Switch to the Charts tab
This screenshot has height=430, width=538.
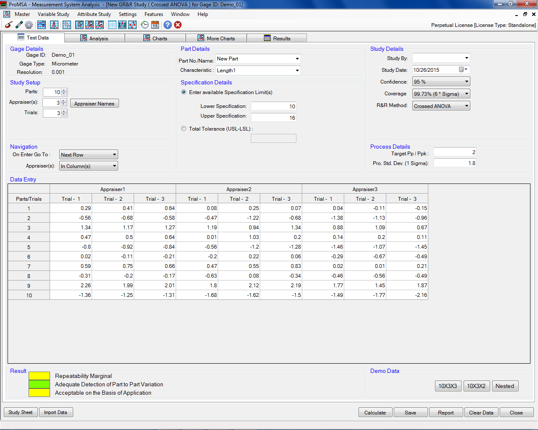pos(155,38)
